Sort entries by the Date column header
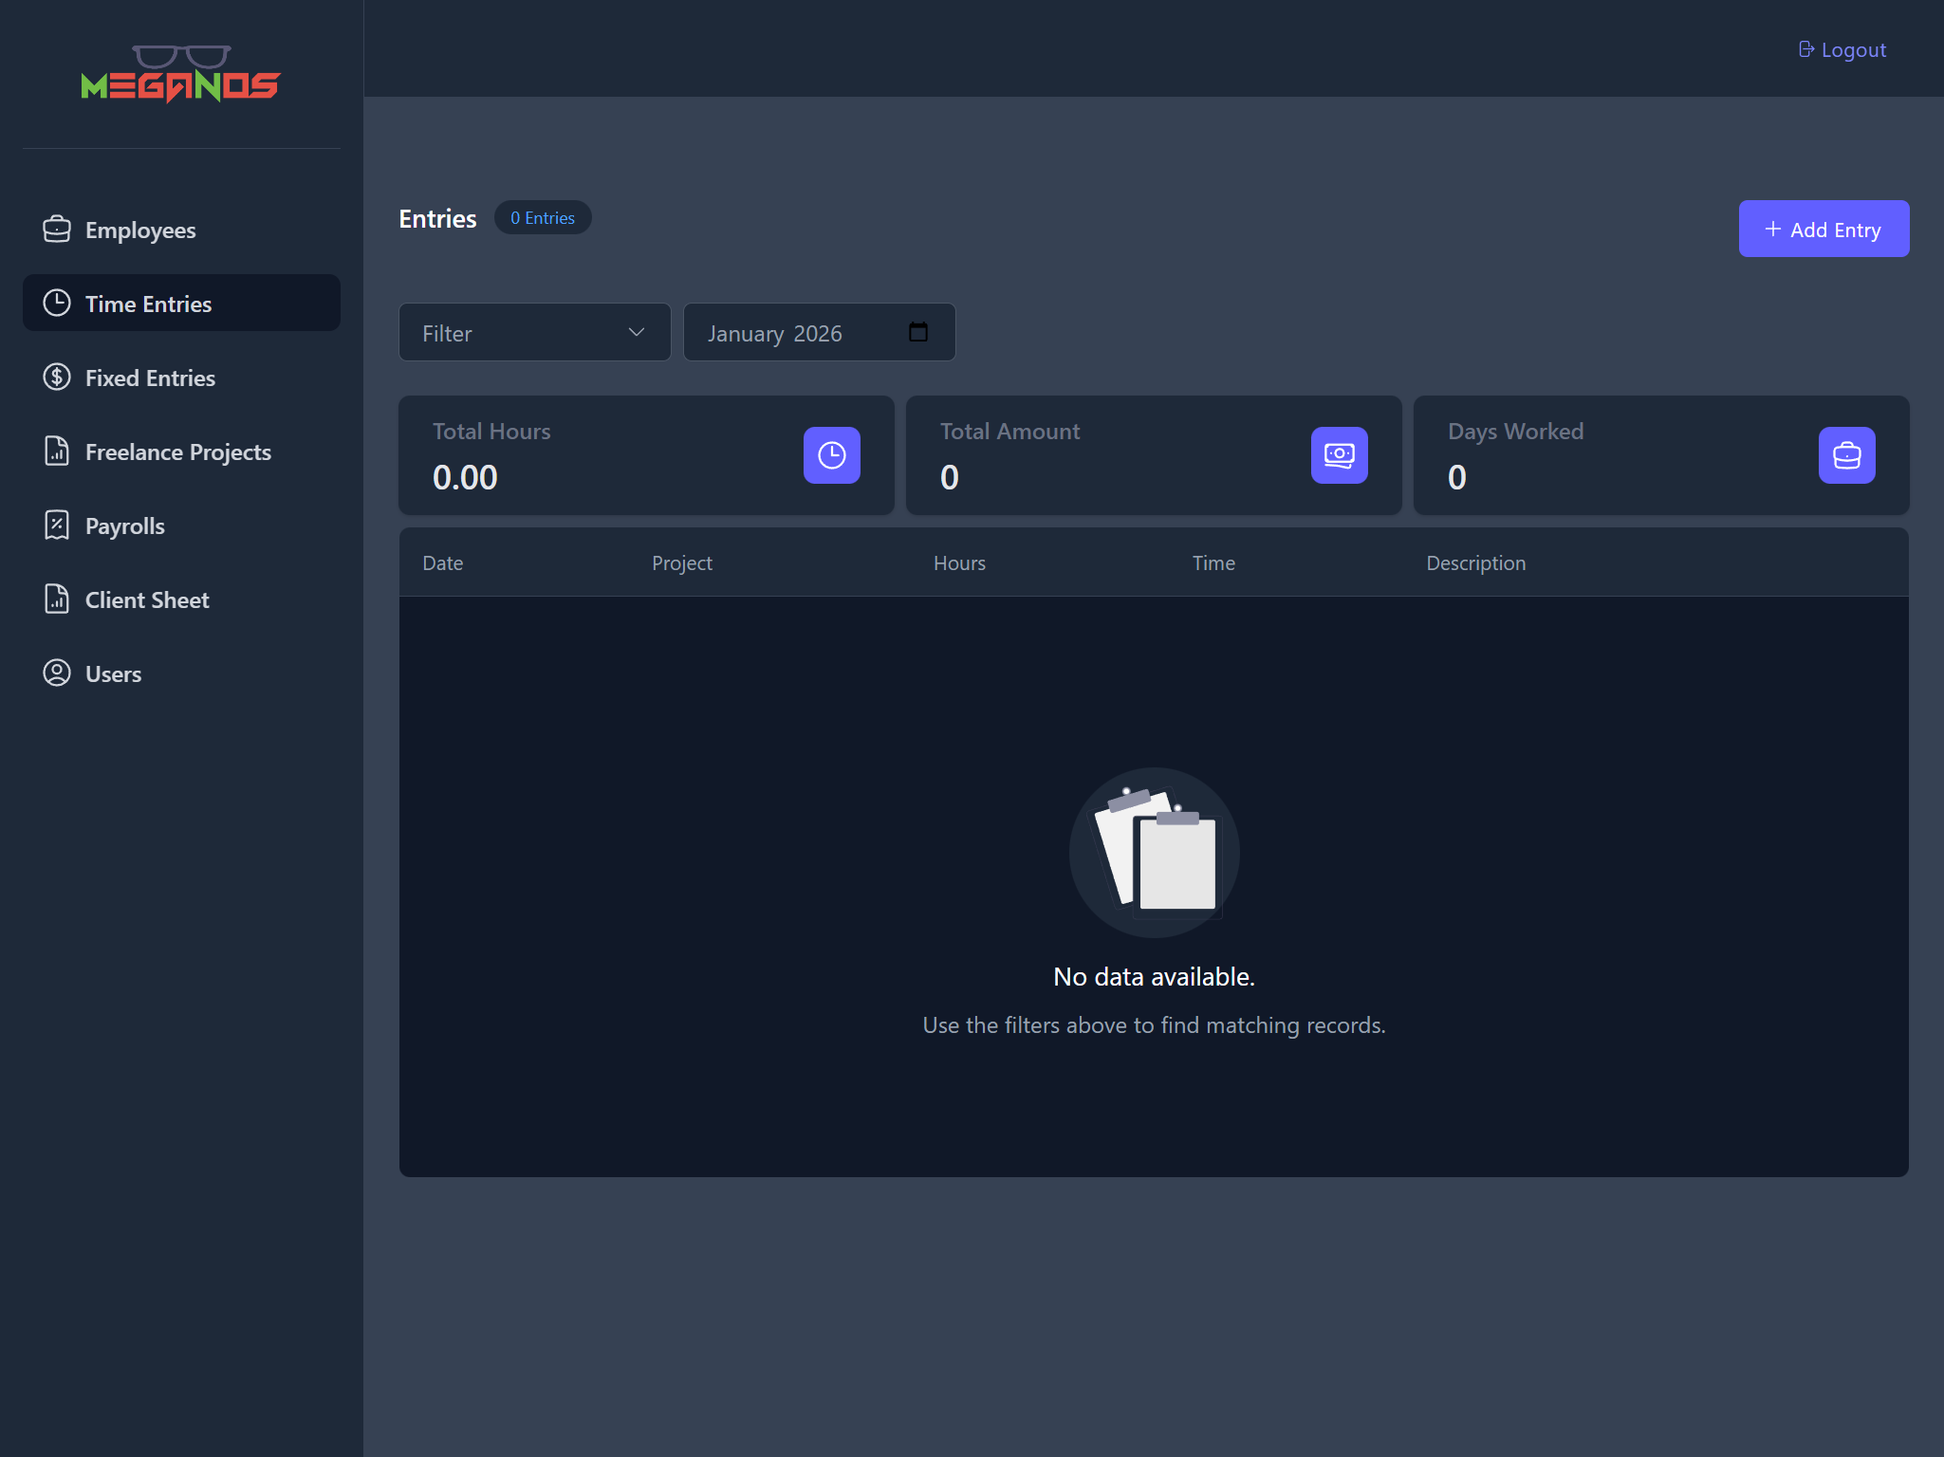 [x=442, y=562]
